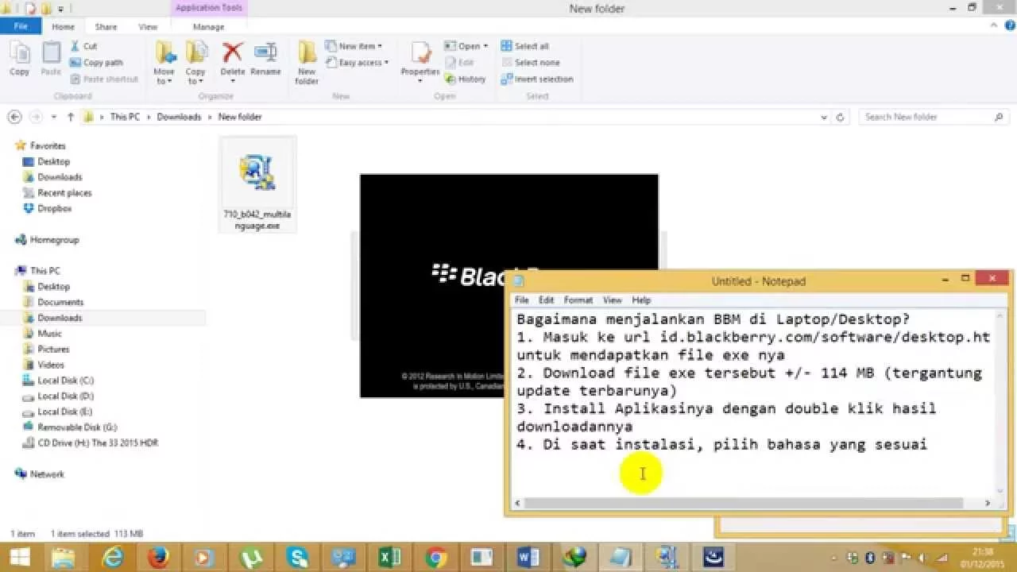Click the Windows Start button
Screen dimensions: 1017x572
point(21,558)
